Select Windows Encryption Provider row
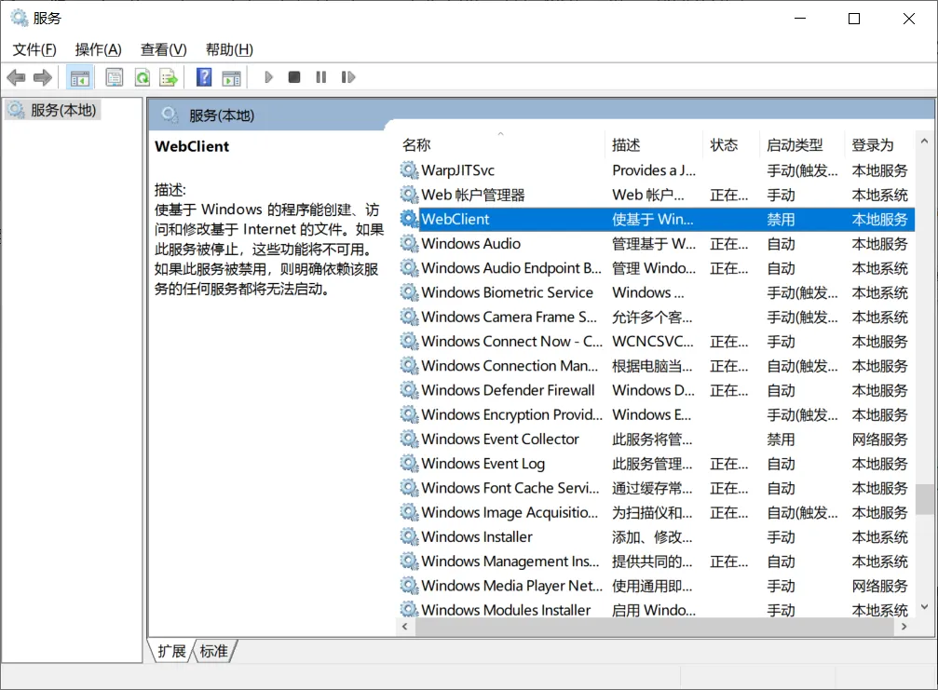The width and height of the screenshot is (938, 690). click(x=656, y=415)
